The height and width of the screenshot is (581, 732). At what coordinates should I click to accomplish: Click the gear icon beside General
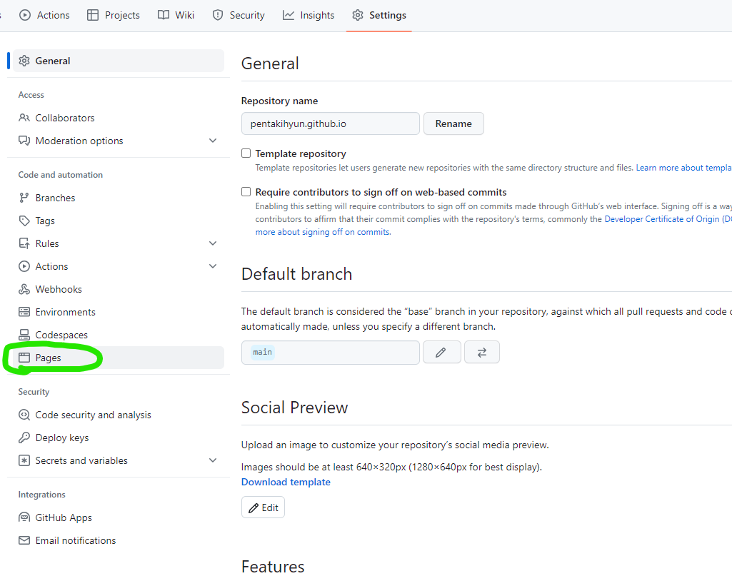[24, 61]
